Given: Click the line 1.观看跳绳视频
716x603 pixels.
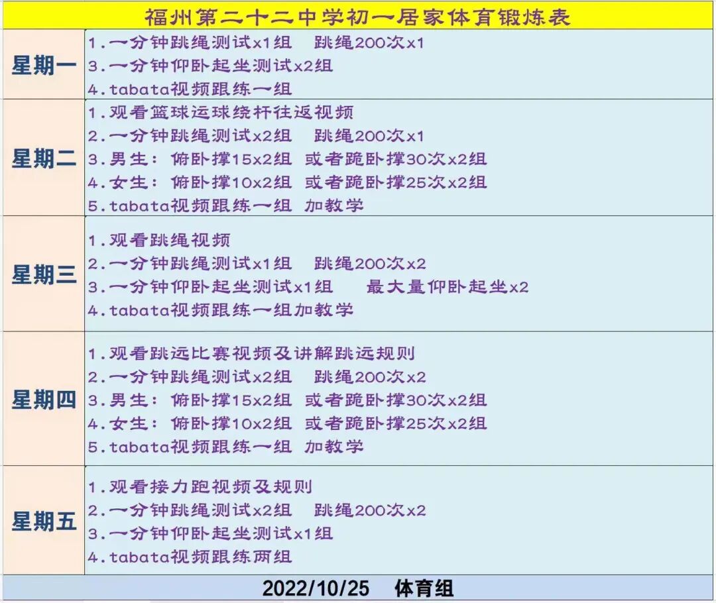Looking at the screenshot, I should (159, 240).
